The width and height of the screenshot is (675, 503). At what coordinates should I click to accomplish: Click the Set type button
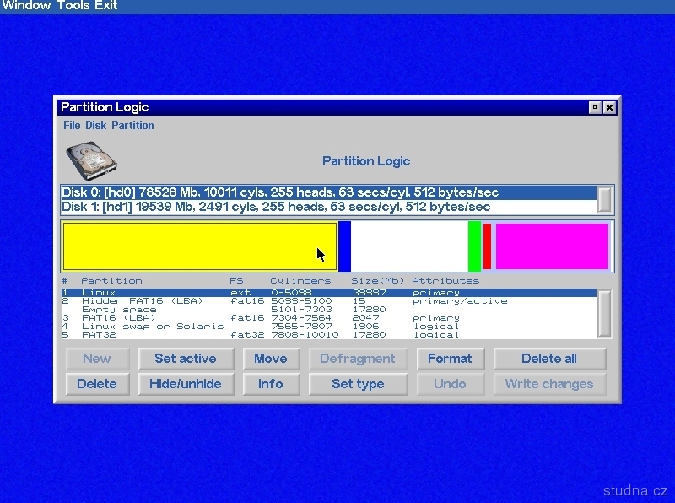358,384
